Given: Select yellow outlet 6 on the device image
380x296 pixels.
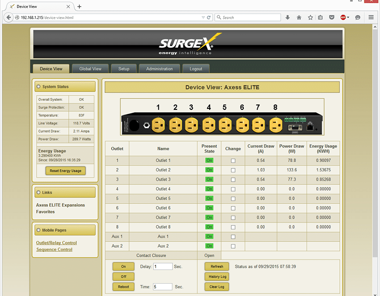Looking at the screenshot, I should [x=242, y=125].
